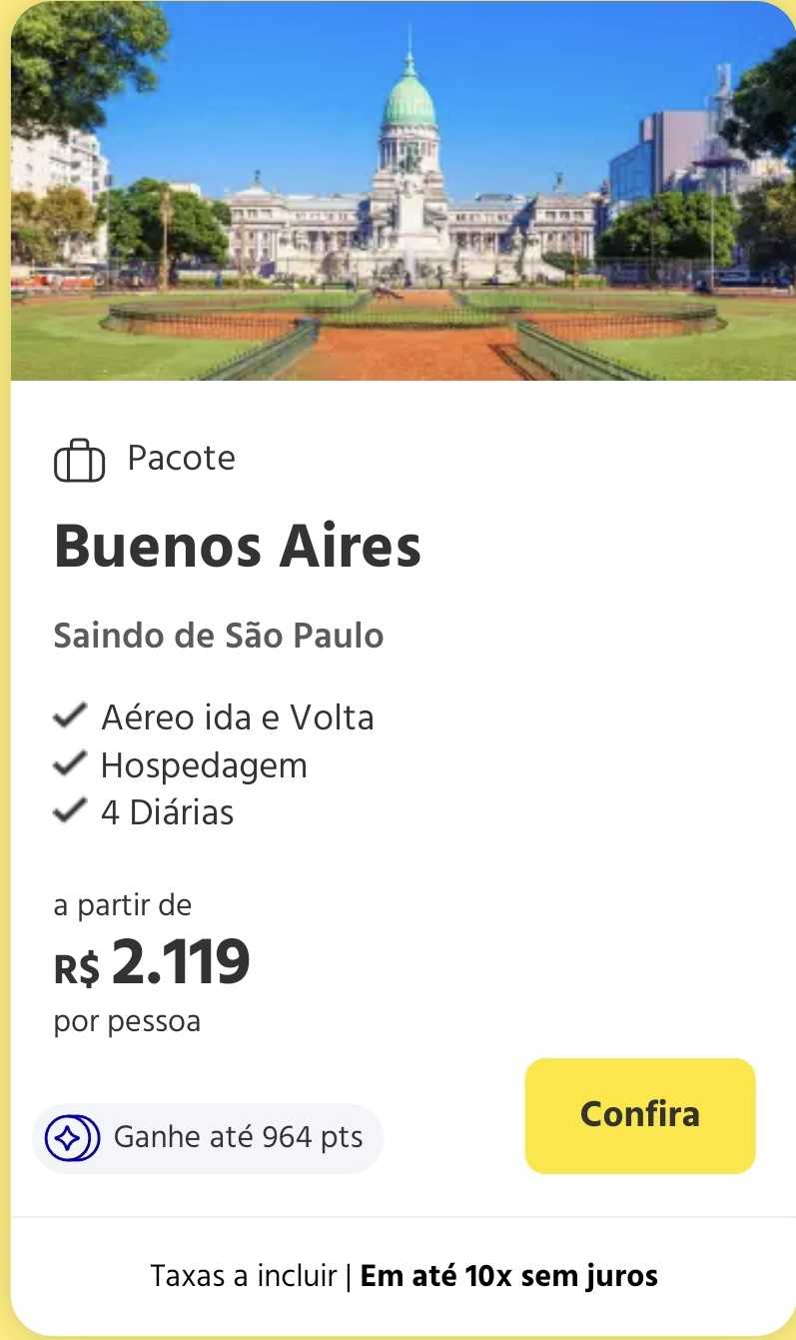Click the Hospedagem list item

tap(204, 765)
